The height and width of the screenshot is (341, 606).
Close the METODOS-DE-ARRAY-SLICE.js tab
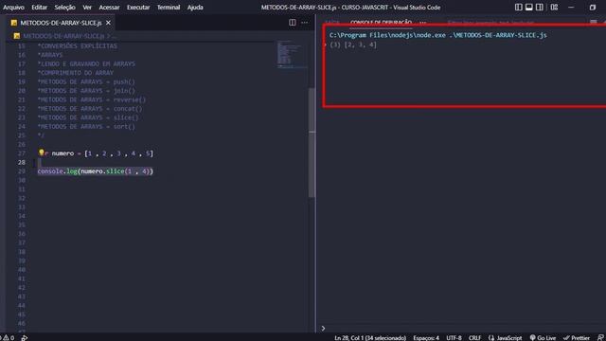tap(108, 23)
